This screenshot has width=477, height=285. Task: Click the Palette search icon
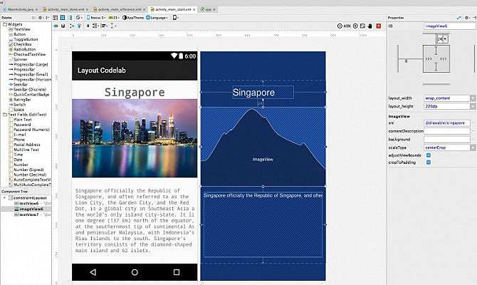point(33,18)
